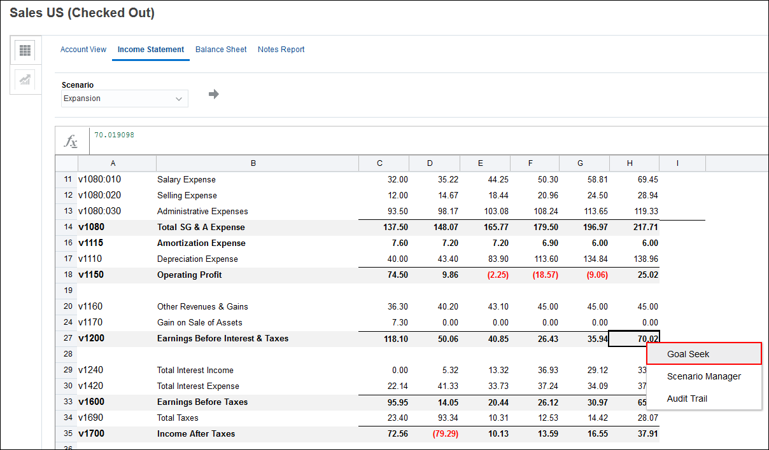Select the Income Statement tab
This screenshot has width=769, height=450.
(x=151, y=50)
